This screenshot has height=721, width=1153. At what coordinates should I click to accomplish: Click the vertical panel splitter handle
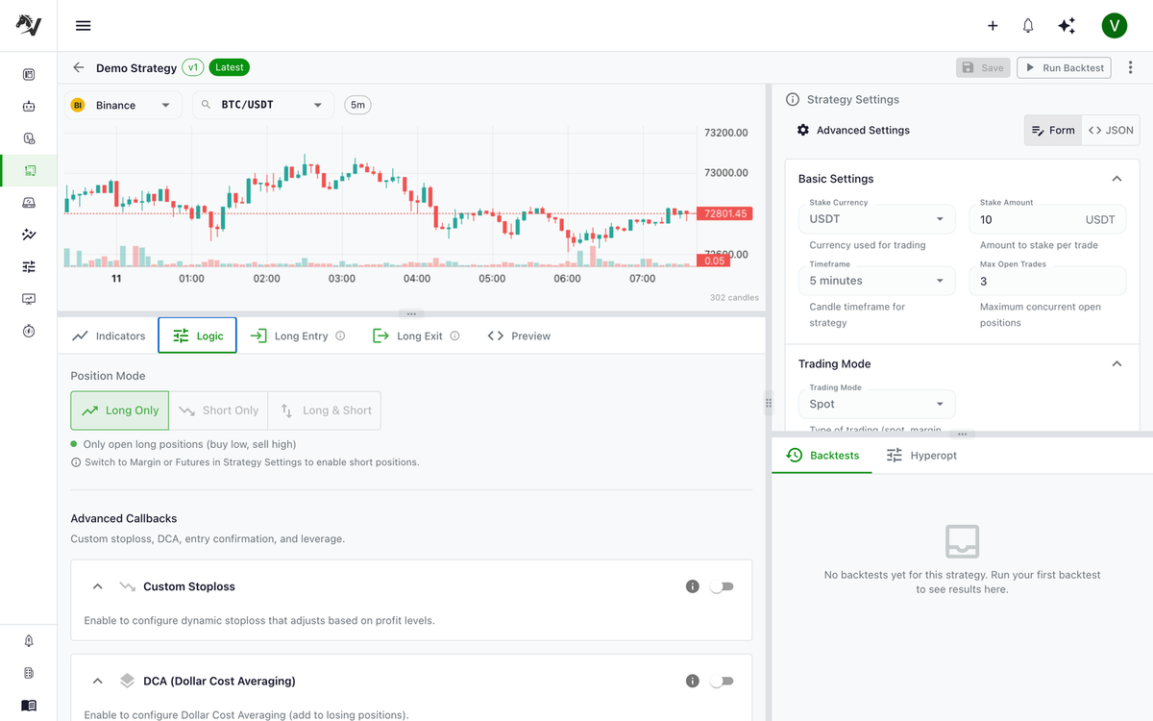pos(769,403)
